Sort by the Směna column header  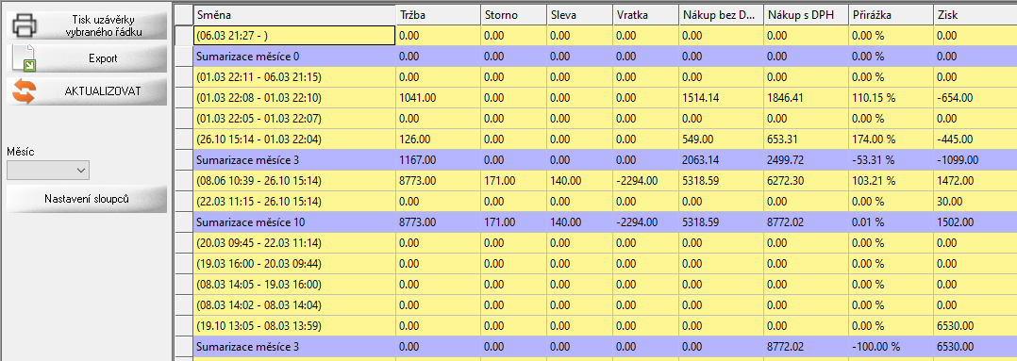pyautogui.click(x=294, y=15)
